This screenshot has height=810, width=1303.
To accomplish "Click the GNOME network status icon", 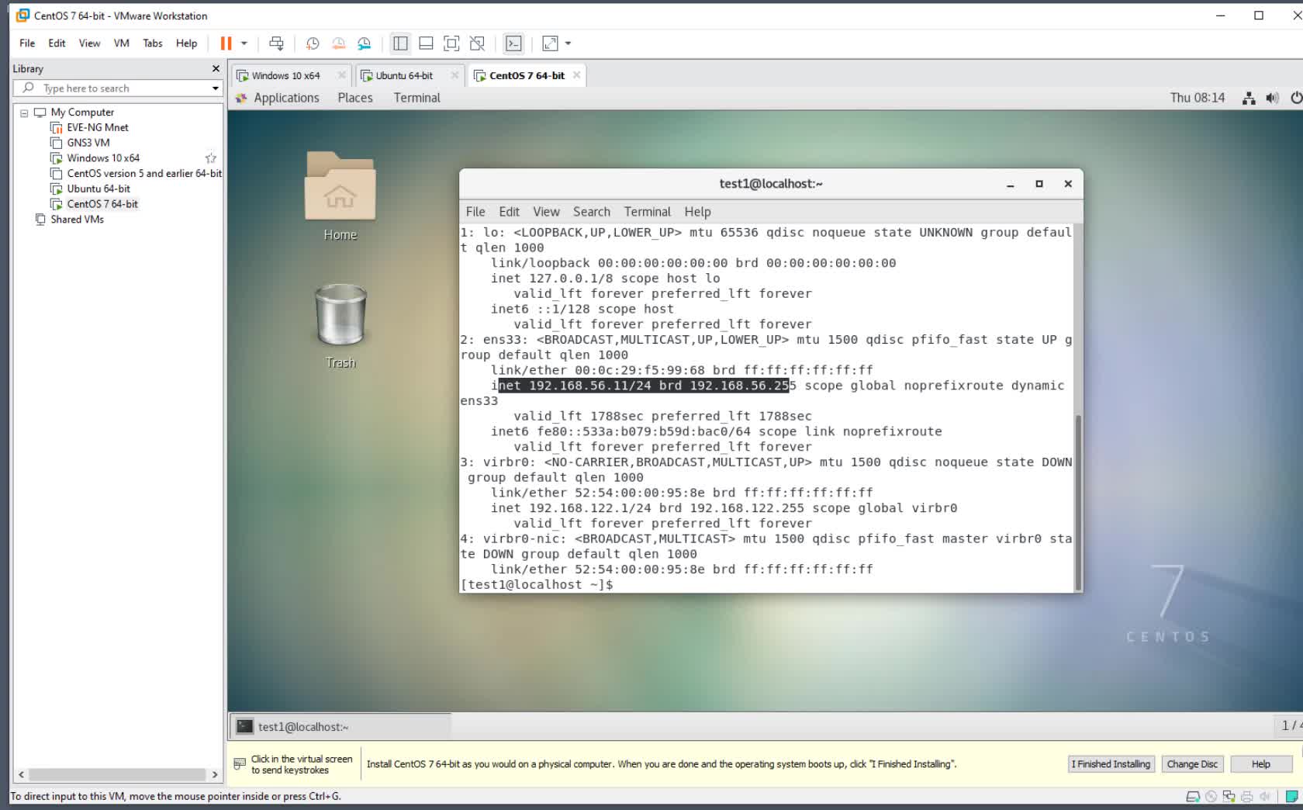I will click(1249, 99).
